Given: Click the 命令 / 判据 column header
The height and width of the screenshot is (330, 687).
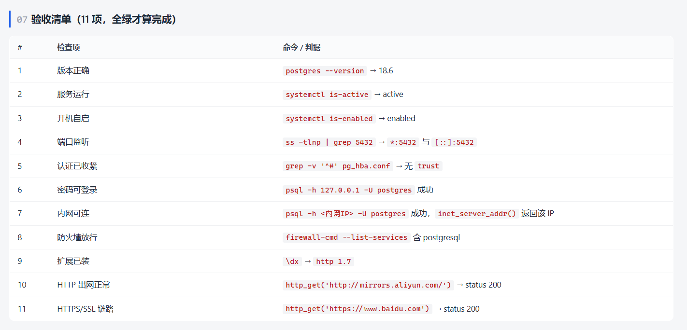Looking at the screenshot, I should (301, 47).
